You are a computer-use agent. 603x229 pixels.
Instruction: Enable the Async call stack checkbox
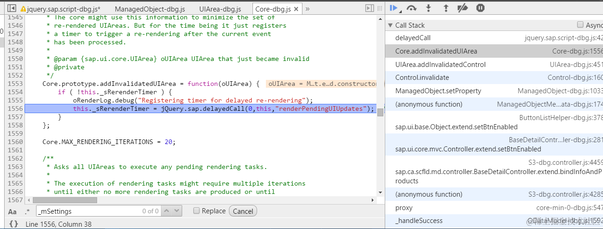580,25
